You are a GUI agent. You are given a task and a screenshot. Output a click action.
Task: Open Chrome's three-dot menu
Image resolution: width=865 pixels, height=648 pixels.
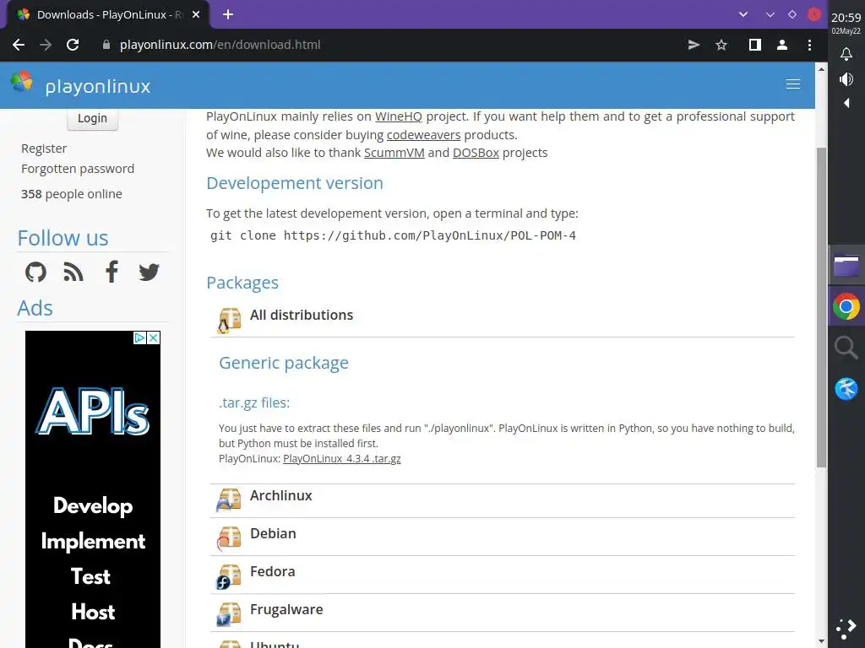pos(809,45)
